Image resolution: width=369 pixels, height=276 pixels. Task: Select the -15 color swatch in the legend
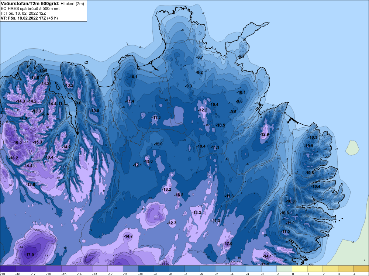coord(69,269)
